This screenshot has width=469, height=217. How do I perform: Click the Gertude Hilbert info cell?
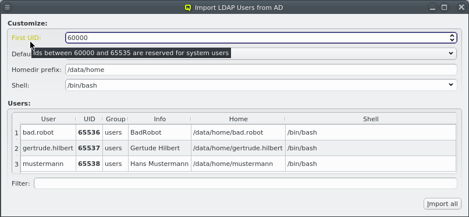click(159, 148)
